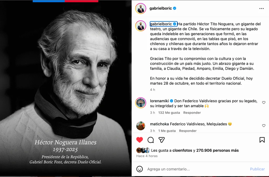Click gabrielboric username in post header
Screen dimensions: 269x177
[x=161, y=8]
